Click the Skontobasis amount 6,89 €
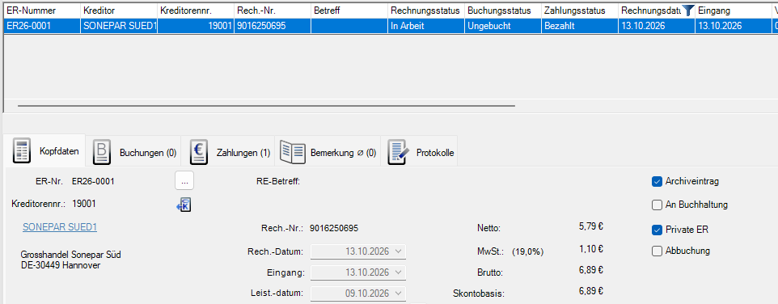Image resolution: width=778 pixels, height=304 pixels. (x=590, y=291)
